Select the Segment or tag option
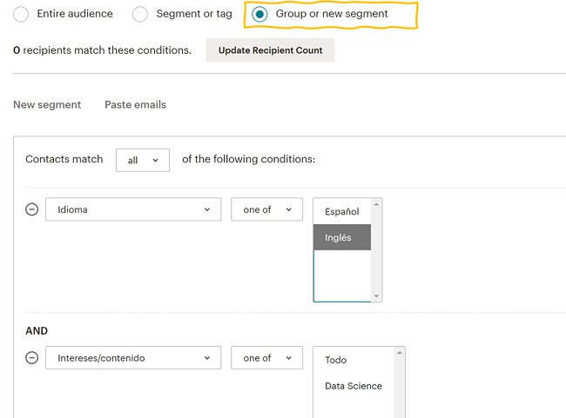The height and width of the screenshot is (418, 566). (140, 15)
